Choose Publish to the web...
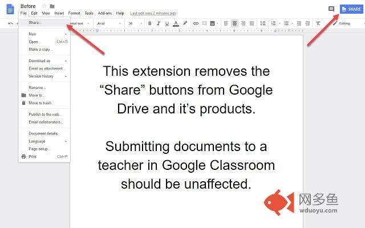 [44, 114]
